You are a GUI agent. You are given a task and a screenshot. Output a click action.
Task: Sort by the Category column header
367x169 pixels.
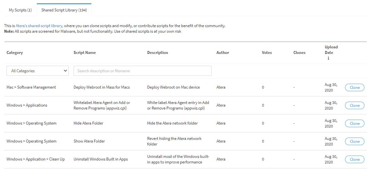click(x=14, y=53)
